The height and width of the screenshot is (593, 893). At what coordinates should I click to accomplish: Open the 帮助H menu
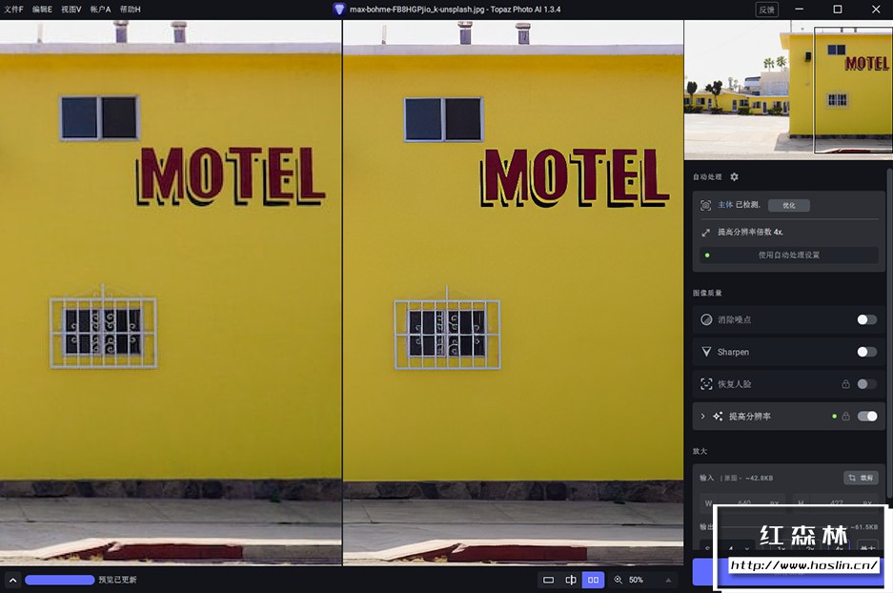click(x=131, y=10)
